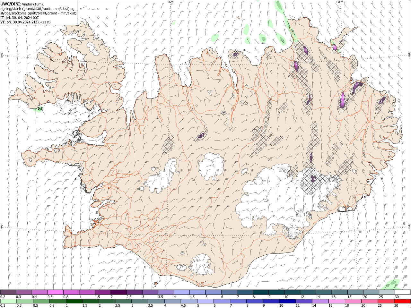Screen dimensions: 411x308
Task: Pick the lower legend red swatch starting at 25
Action: pos(386,301)
